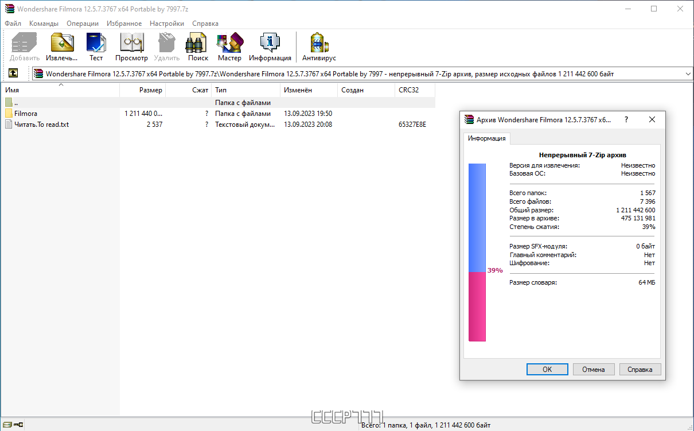The image size is (694, 431).
Task: Select the Читать.To read.txt file name
Action: (x=41, y=124)
